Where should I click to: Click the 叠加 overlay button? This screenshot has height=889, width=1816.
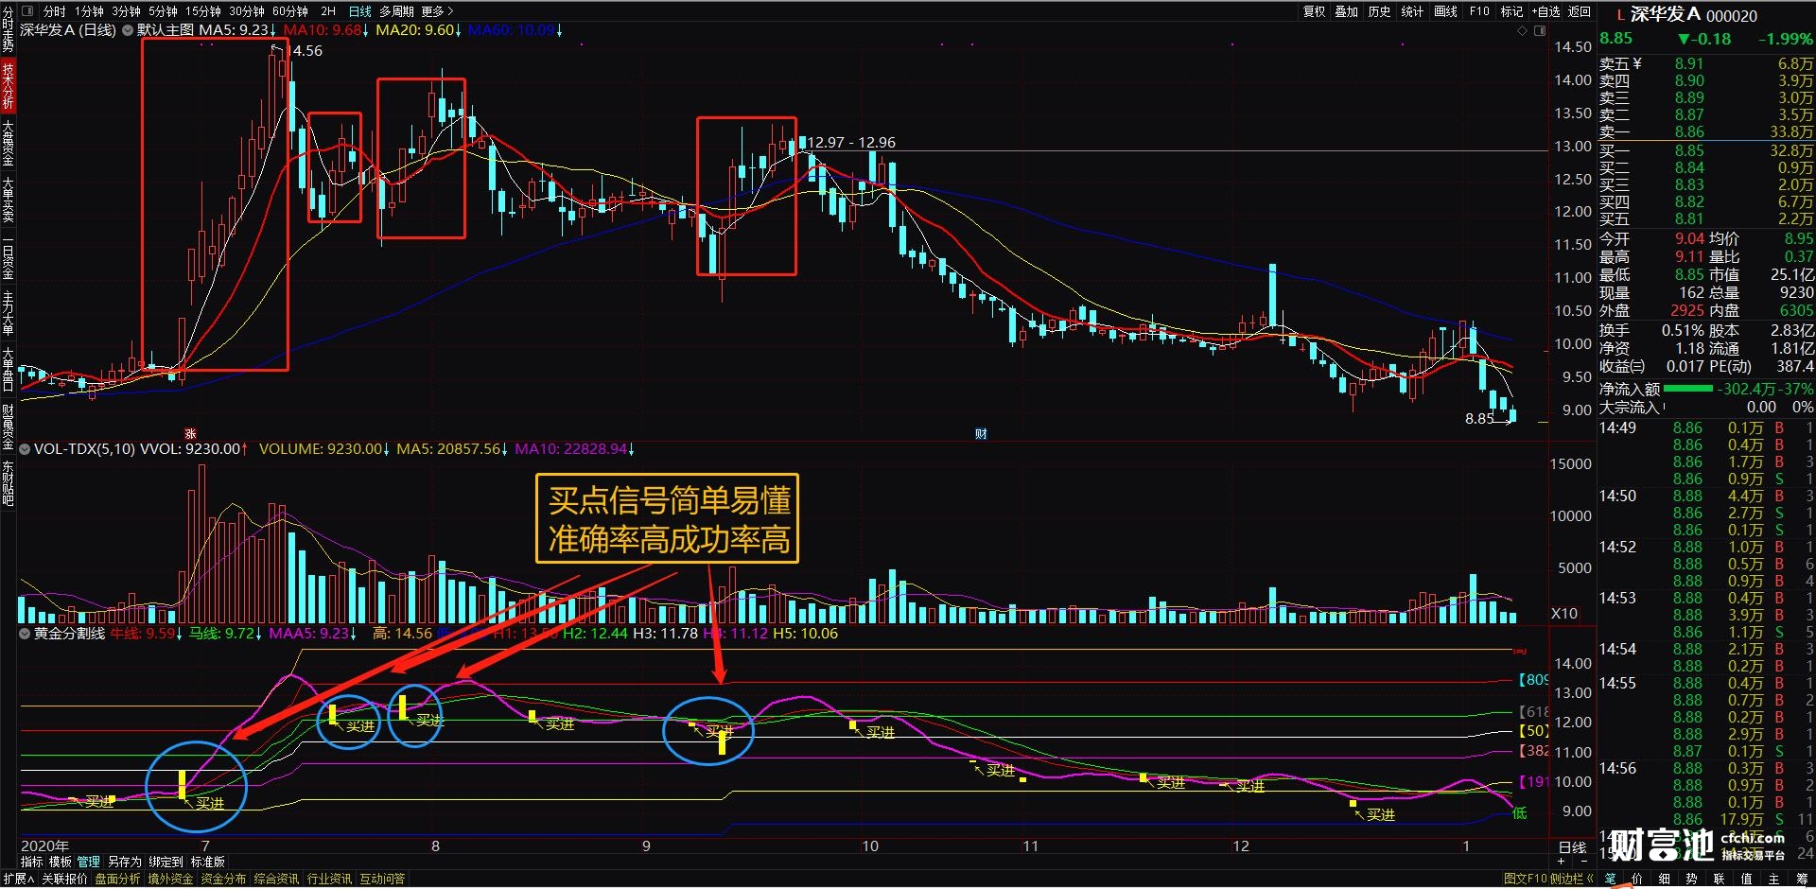(1347, 11)
